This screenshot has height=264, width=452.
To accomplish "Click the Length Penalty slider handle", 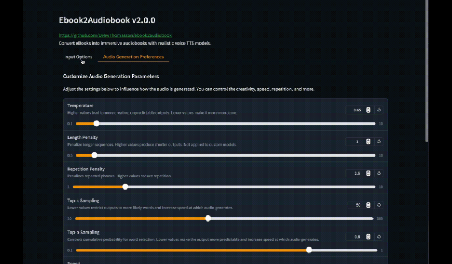I will tap(94, 155).
